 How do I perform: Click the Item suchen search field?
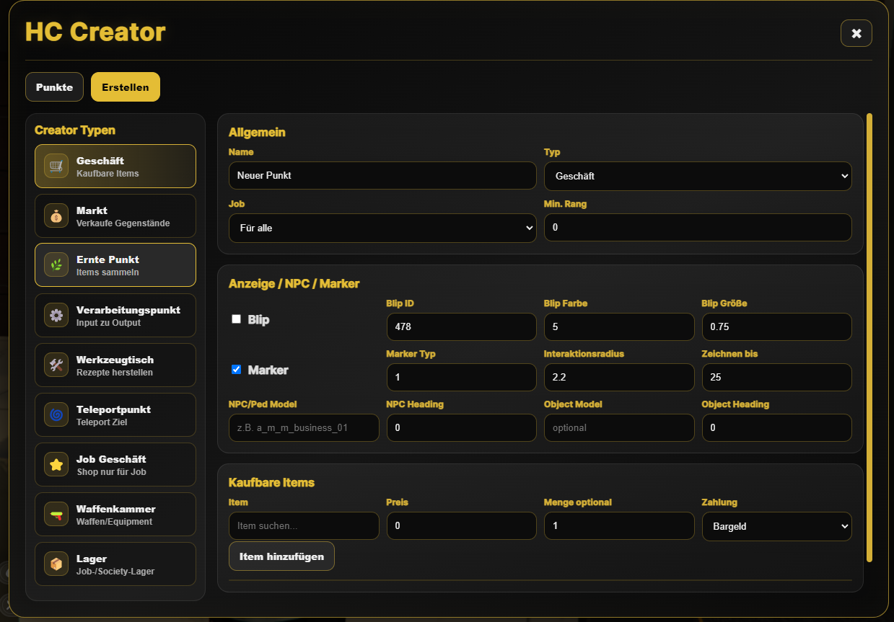(x=304, y=526)
